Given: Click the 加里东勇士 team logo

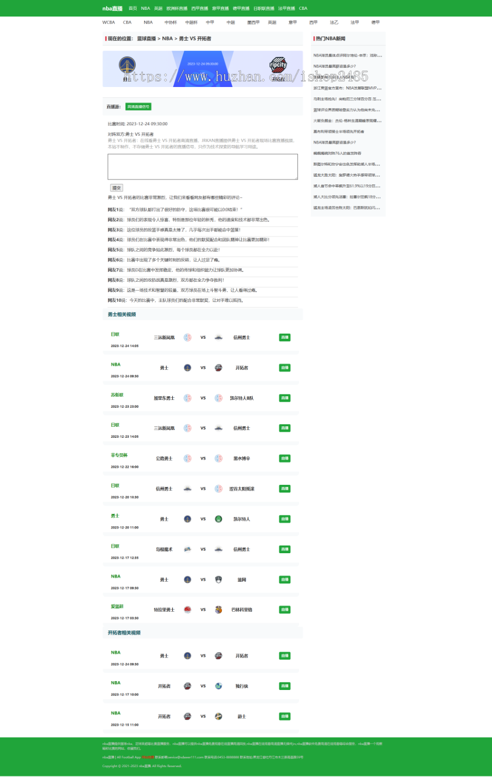Looking at the screenshot, I should (188, 398).
